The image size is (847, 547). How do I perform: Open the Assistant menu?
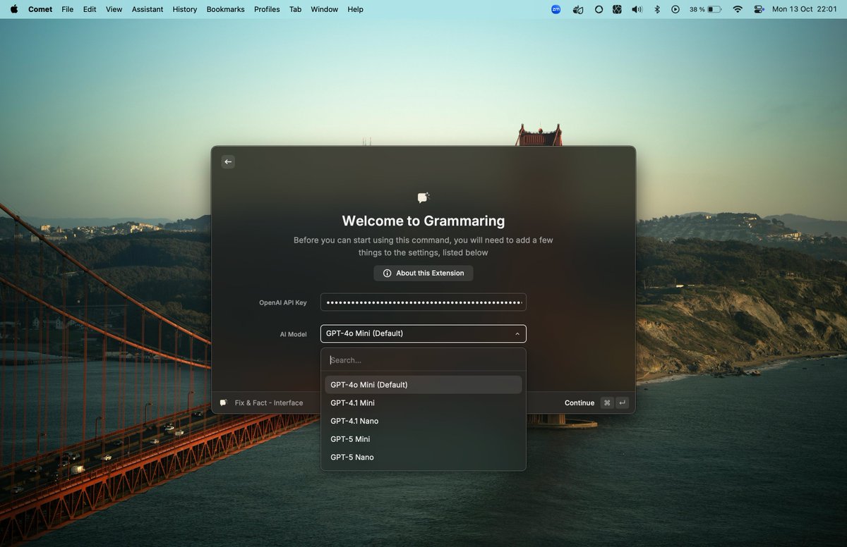tap(148, 9)
